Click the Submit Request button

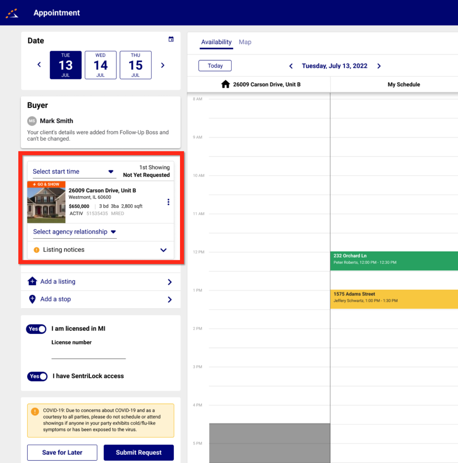point(139,453)
